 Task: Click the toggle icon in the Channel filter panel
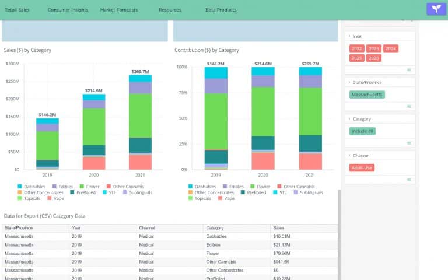pos(409,179)
